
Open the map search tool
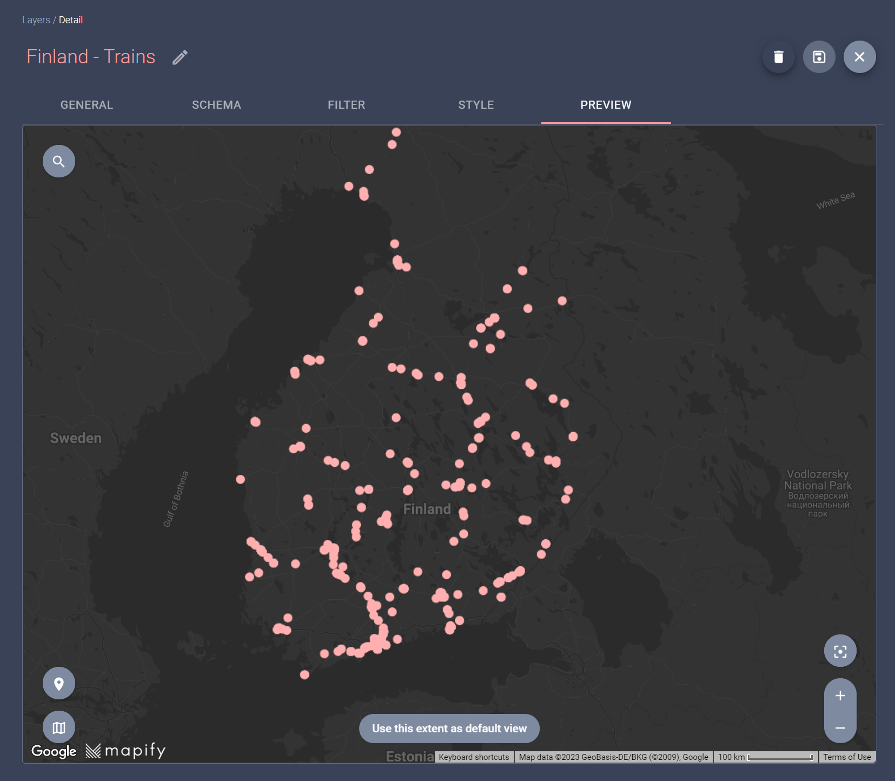58,161
